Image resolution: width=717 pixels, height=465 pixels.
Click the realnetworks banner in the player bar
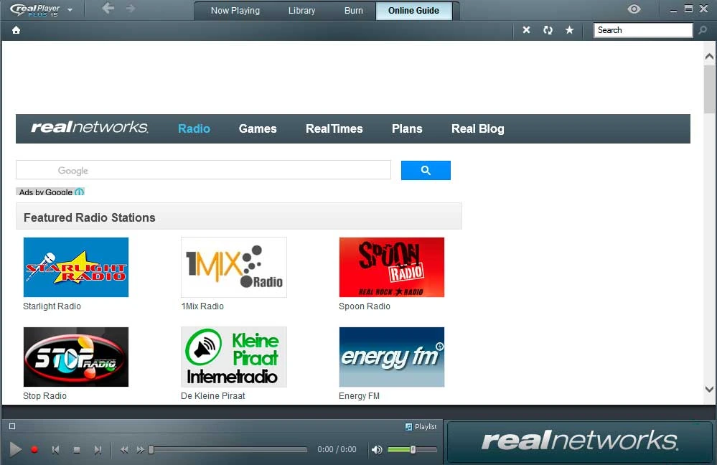tap(580, 441)
